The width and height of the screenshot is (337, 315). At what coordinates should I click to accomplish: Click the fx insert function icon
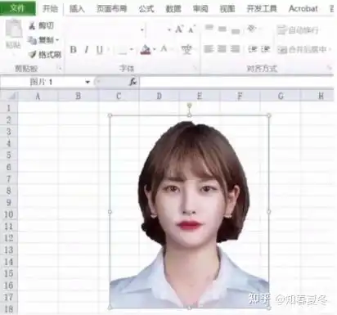pyautogui.click(x=133, y=82)
